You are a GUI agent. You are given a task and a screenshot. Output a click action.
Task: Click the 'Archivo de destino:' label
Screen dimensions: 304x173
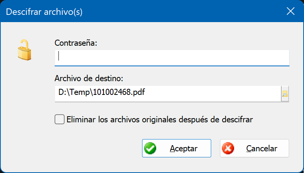pos(89,78)
